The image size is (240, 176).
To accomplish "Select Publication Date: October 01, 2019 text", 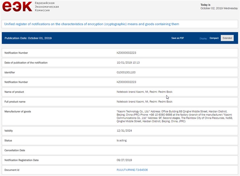I will pos(28,38).
